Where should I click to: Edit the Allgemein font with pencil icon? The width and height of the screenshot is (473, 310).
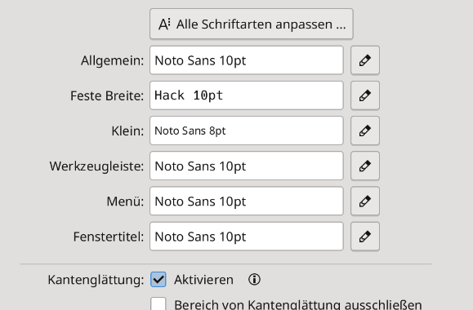pos(364,60)
